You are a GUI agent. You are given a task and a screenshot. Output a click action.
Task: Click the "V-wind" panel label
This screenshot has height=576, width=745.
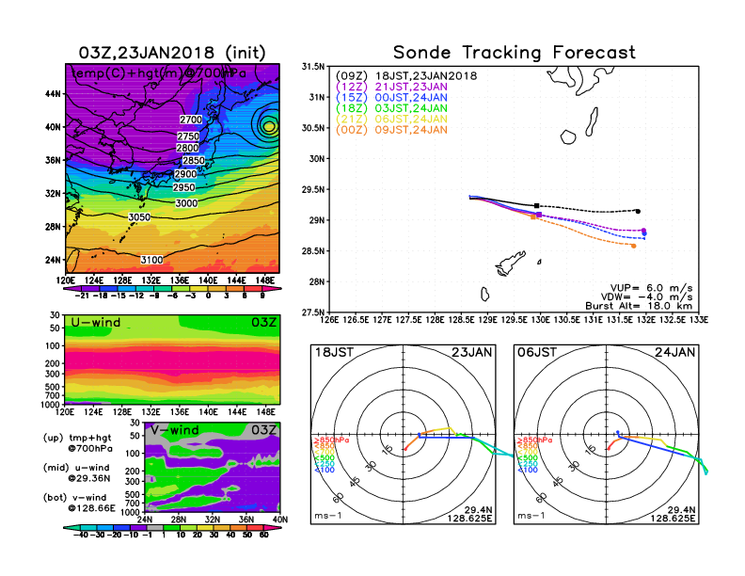tap(175, 430)
